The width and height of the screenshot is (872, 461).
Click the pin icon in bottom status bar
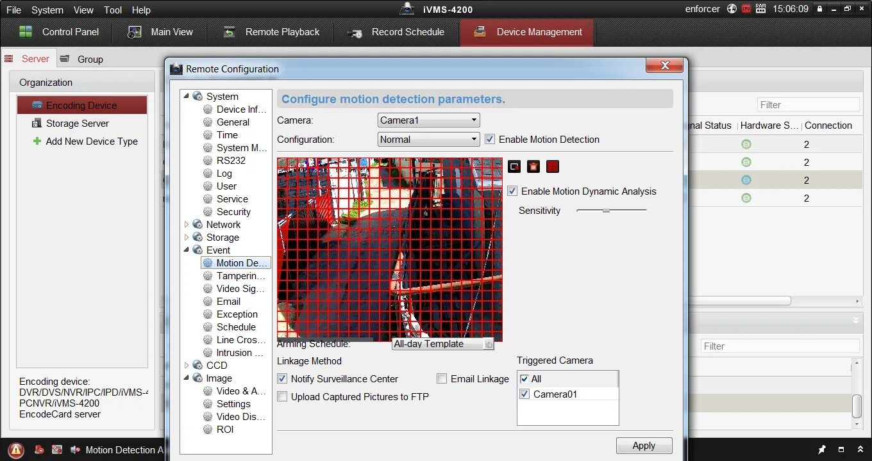coord(822,449)
